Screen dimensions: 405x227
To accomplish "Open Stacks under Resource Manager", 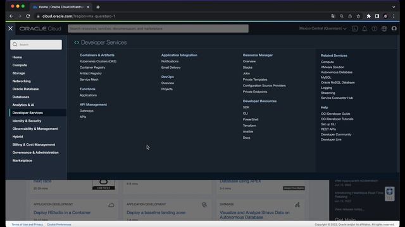I will pos(247,67).
